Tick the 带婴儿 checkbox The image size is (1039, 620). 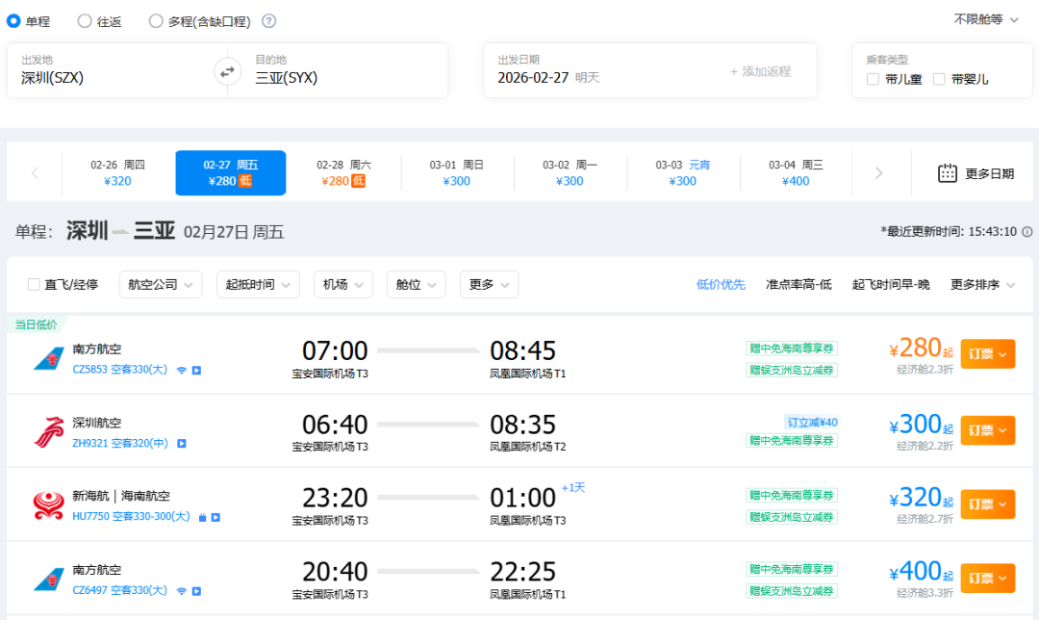[939, 79]
